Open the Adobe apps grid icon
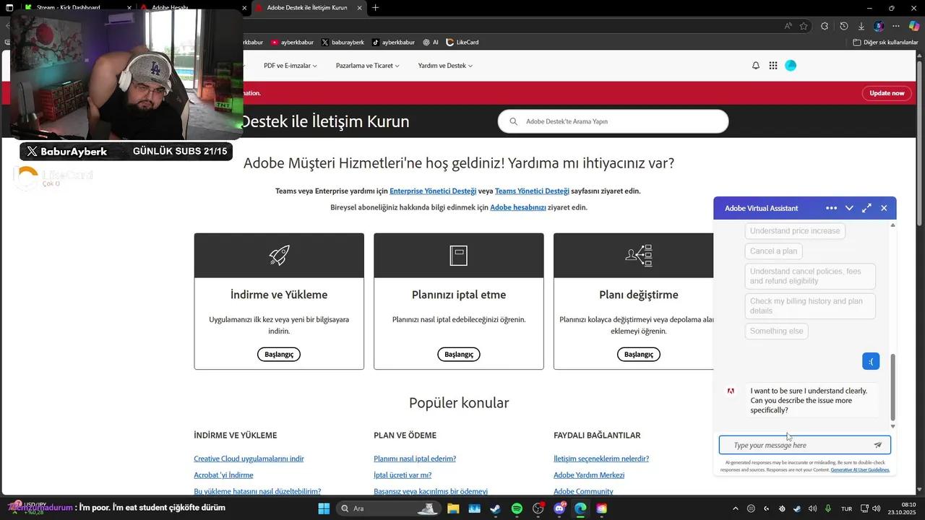 773,66
